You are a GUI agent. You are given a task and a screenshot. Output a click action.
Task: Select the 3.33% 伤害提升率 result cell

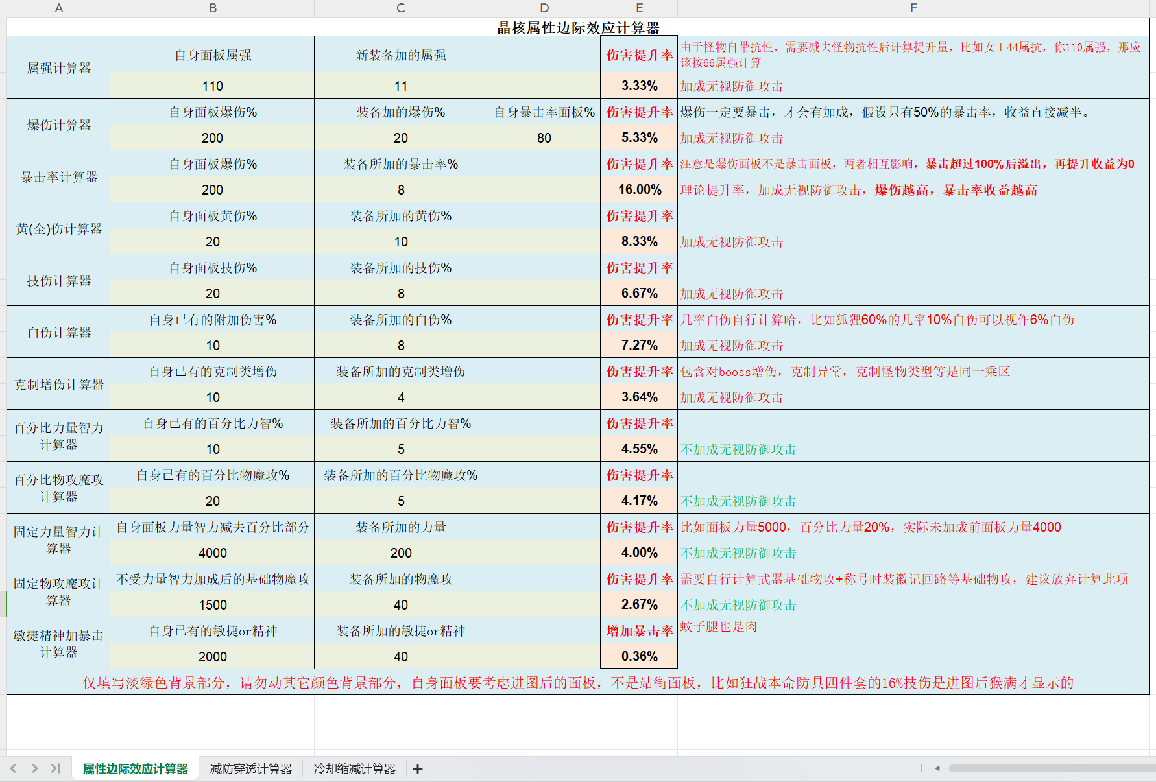click(639, 86)
